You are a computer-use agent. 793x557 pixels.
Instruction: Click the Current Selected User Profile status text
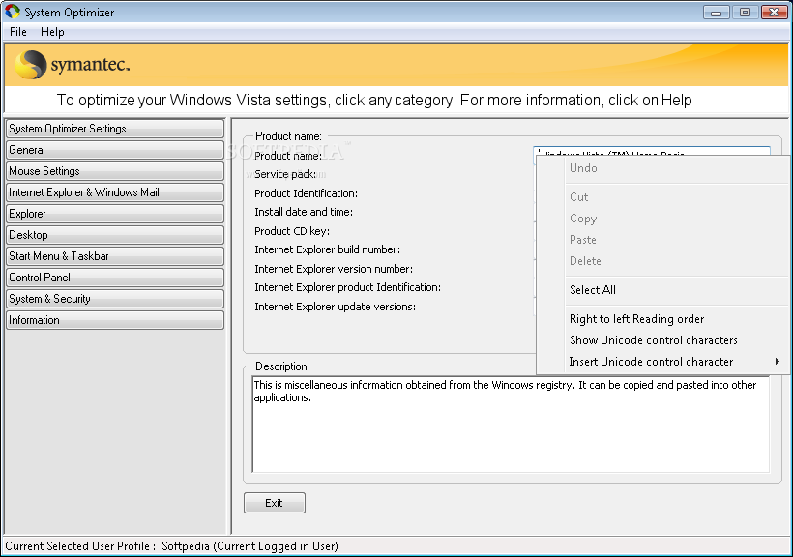(171, 546)
